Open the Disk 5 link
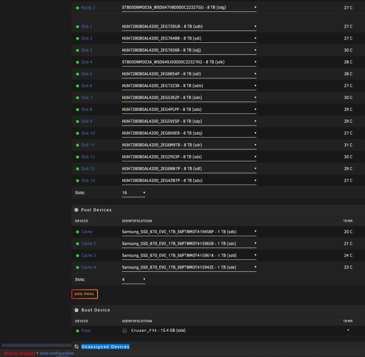 87,74
